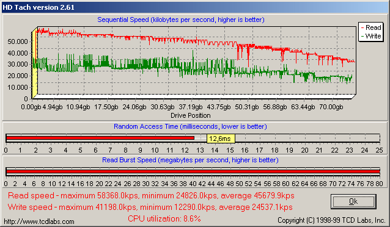This screenshot has width=390, height=227.
Task: Click the CPU utilization: 8.6% text
Action: point(164,218)
